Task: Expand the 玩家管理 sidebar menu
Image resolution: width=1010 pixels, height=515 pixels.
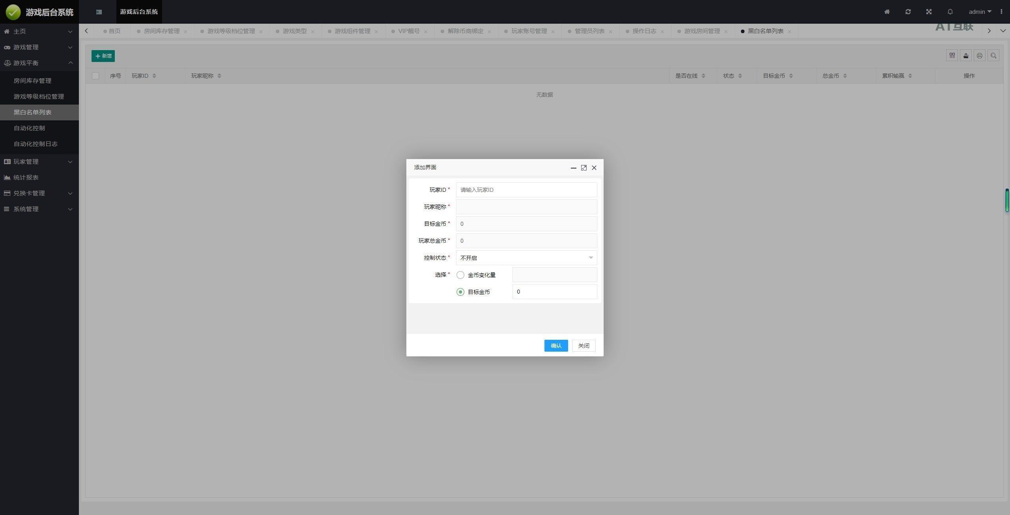Action: click(x=39, y=161)
